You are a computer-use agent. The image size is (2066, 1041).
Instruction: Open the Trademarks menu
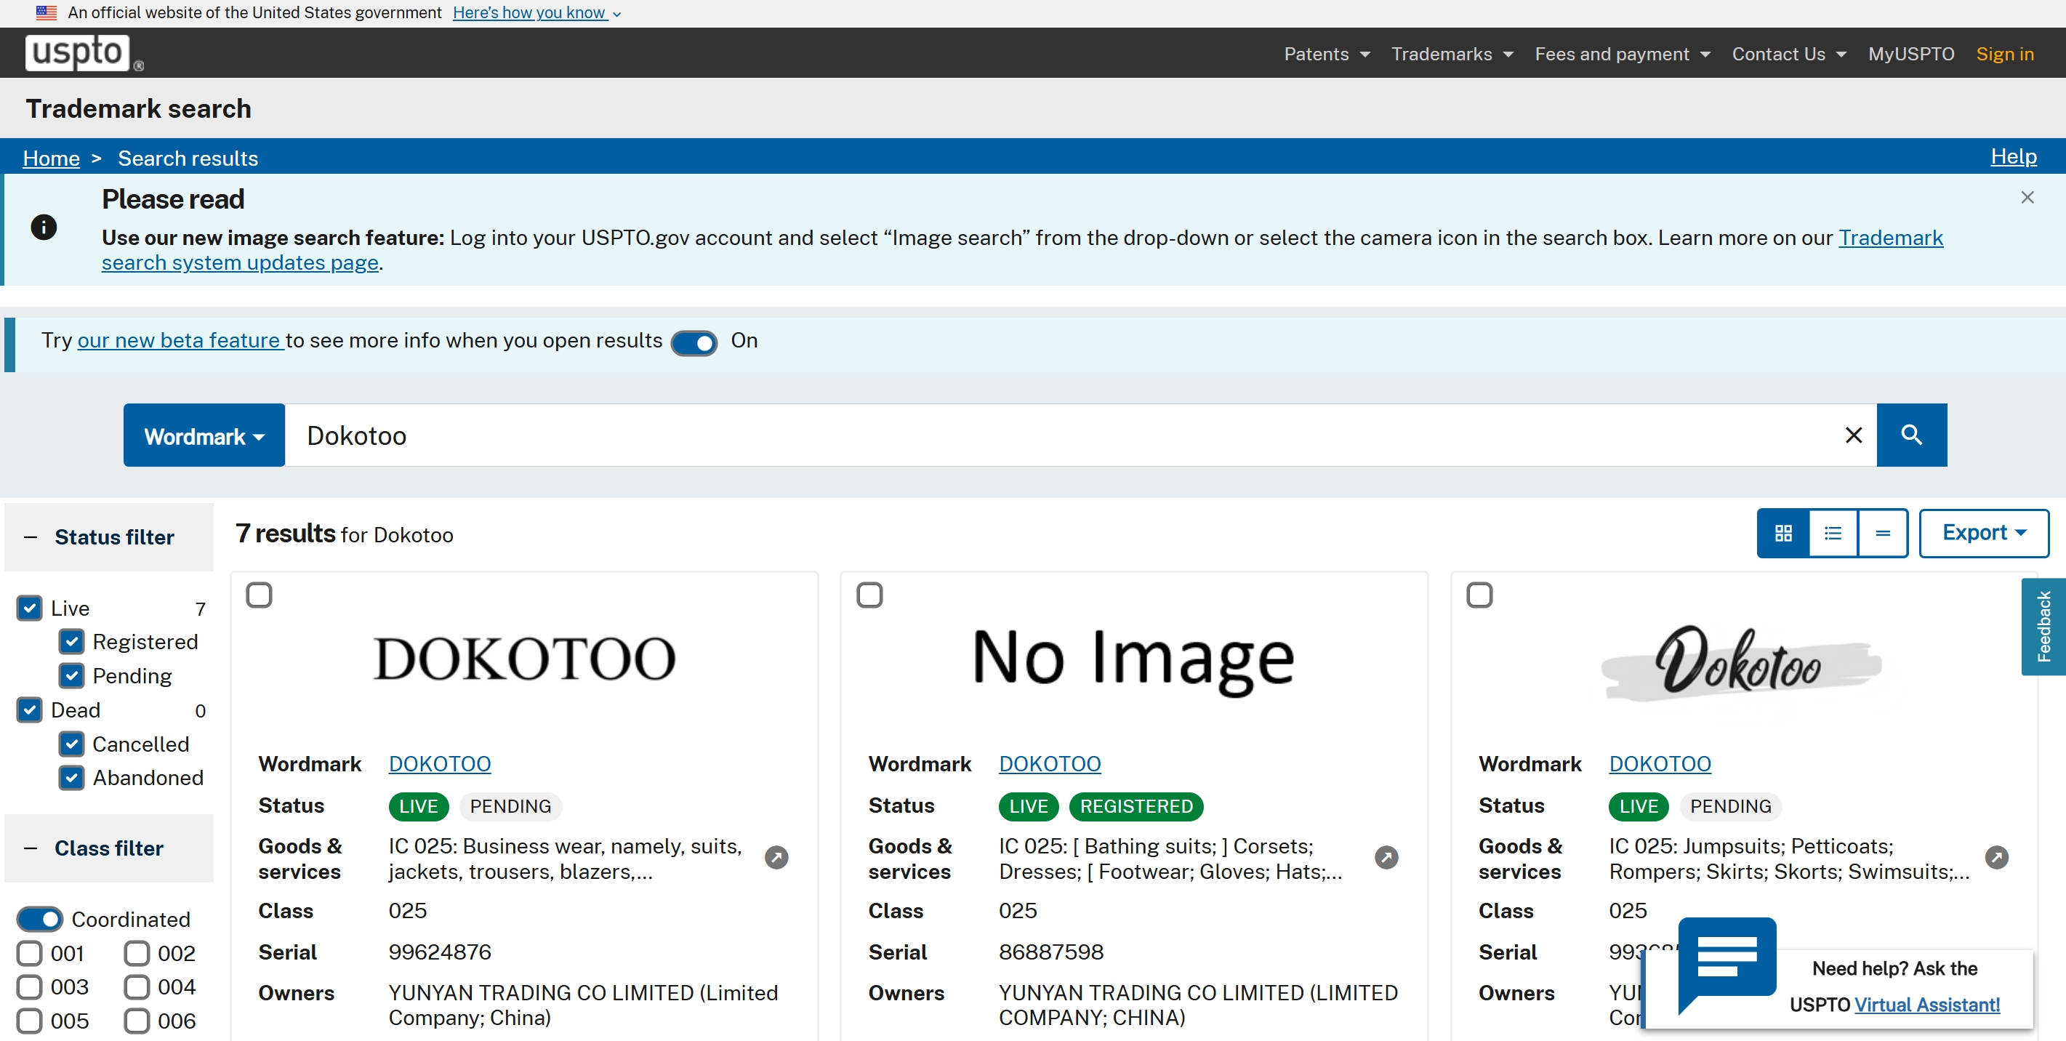[x=1452, y=54]
